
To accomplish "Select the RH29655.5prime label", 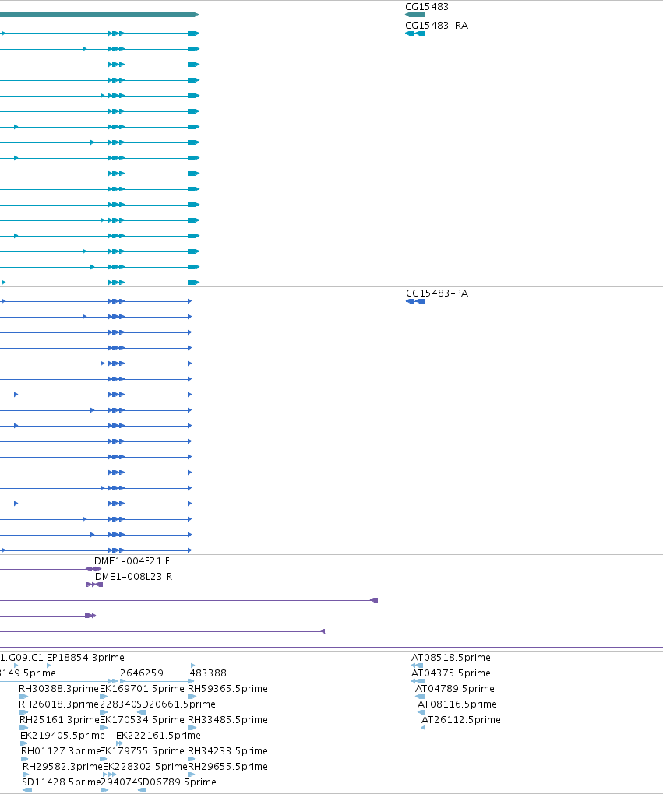I will point(227,767).
